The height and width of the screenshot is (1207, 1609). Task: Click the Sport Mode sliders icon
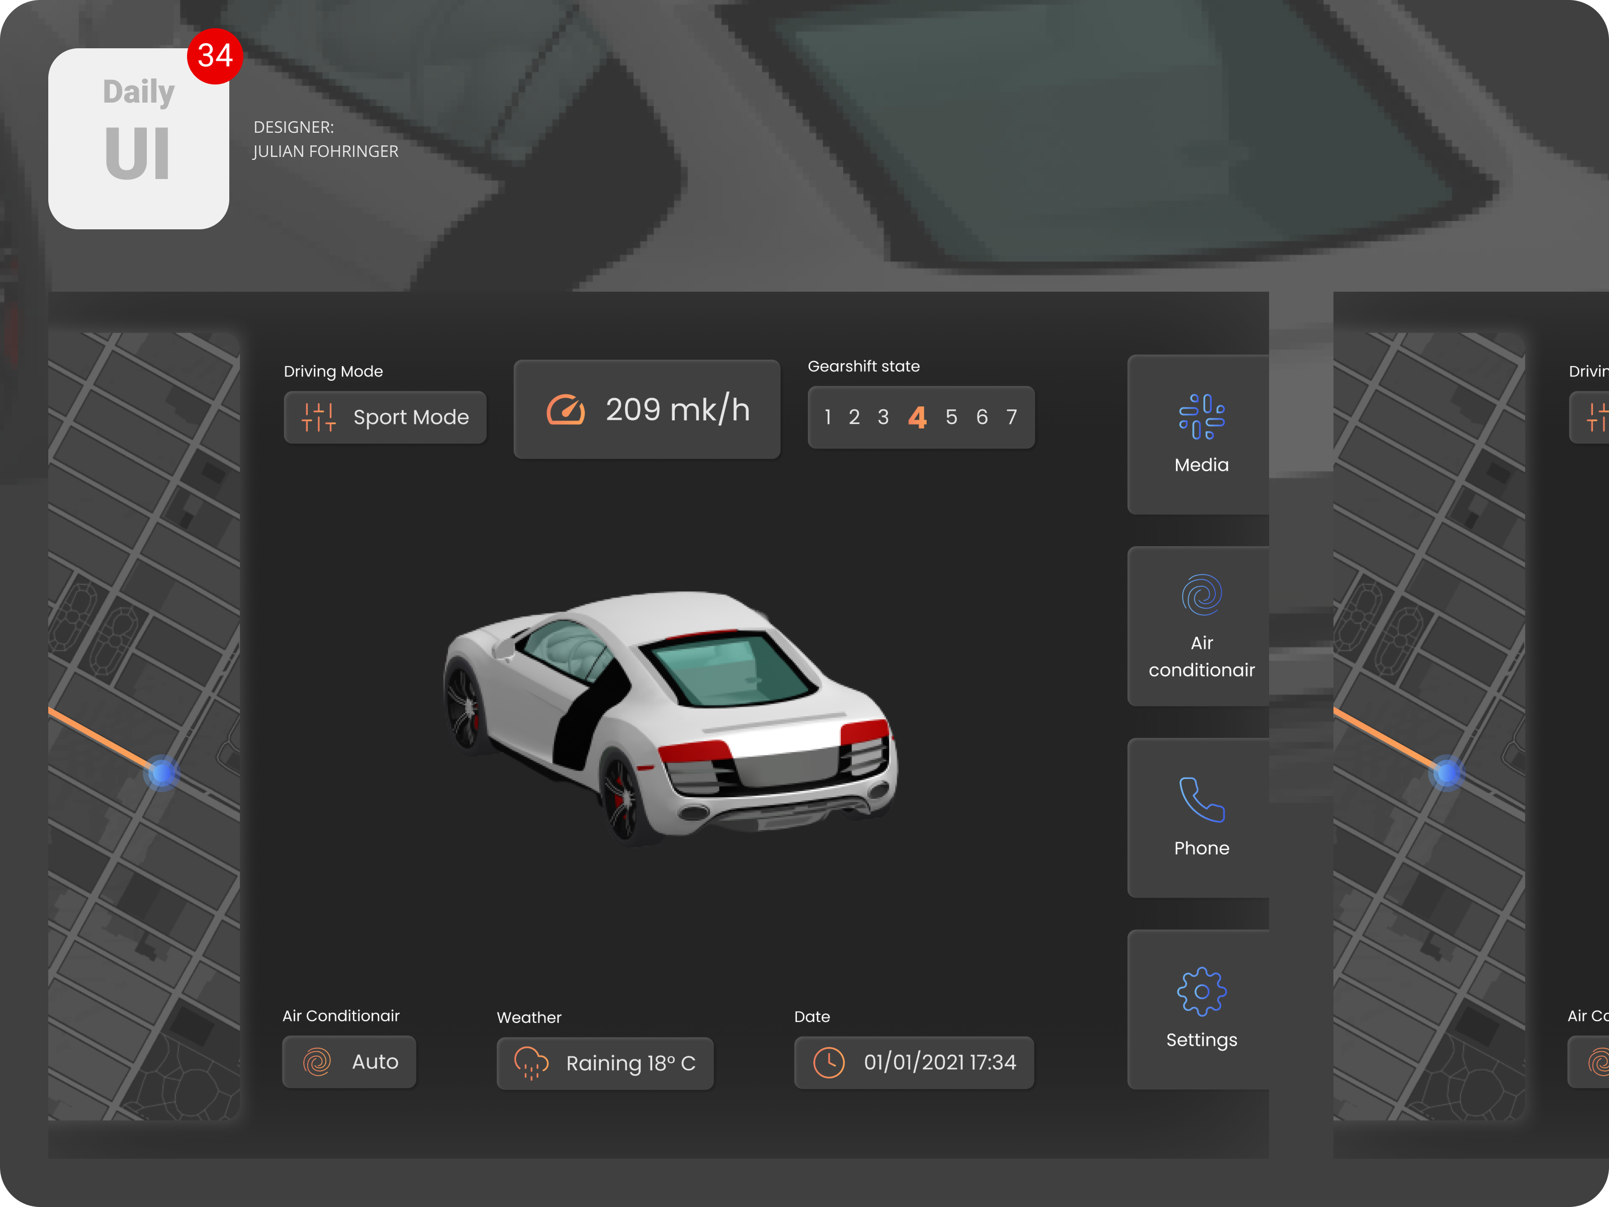pos(319,417)
